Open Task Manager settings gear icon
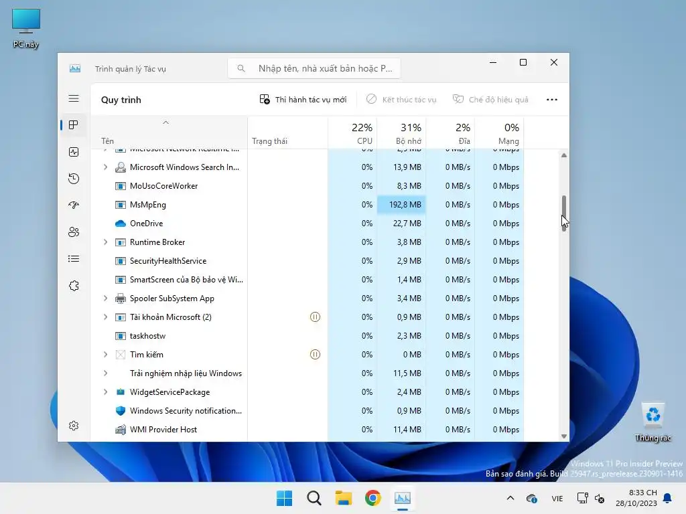 [x=74, y=425]
